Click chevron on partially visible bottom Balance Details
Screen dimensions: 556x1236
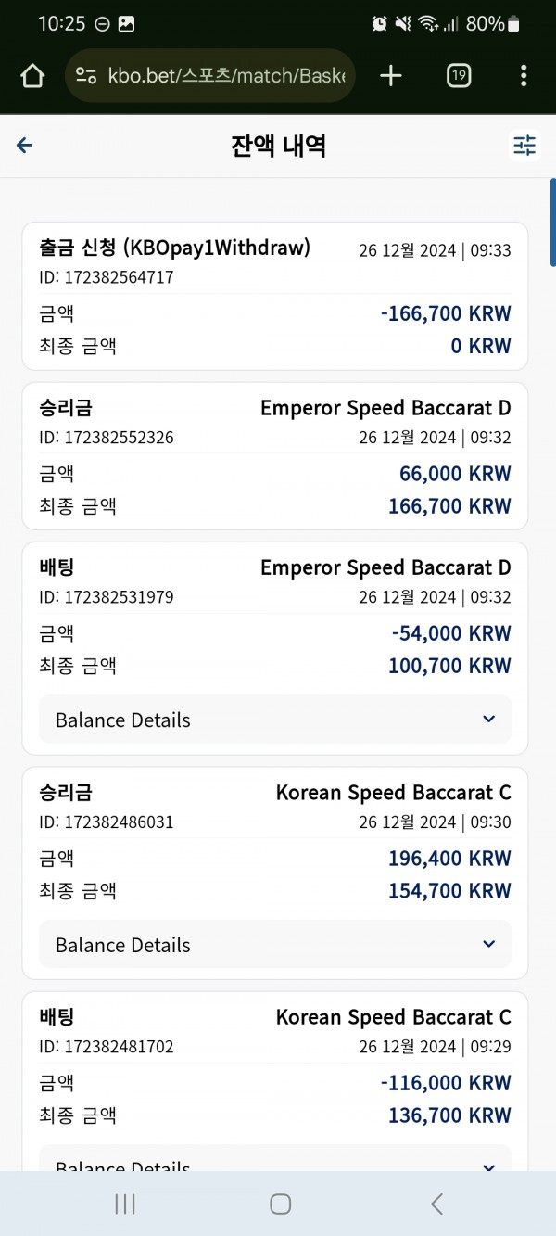489,1166
